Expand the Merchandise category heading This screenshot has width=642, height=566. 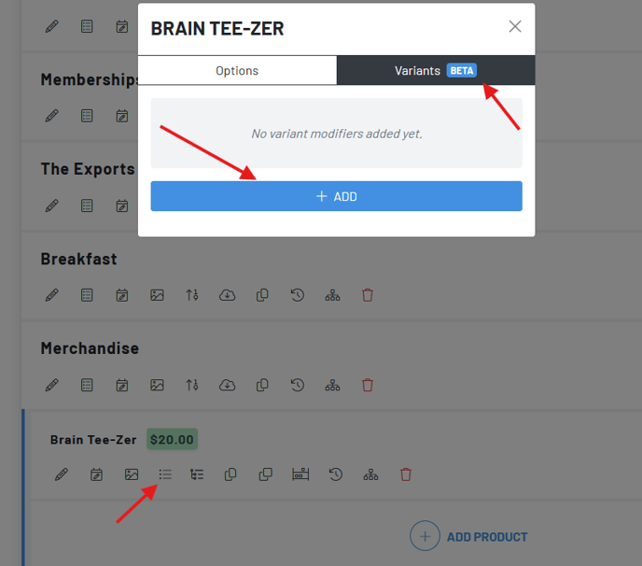tap(90, 348)
